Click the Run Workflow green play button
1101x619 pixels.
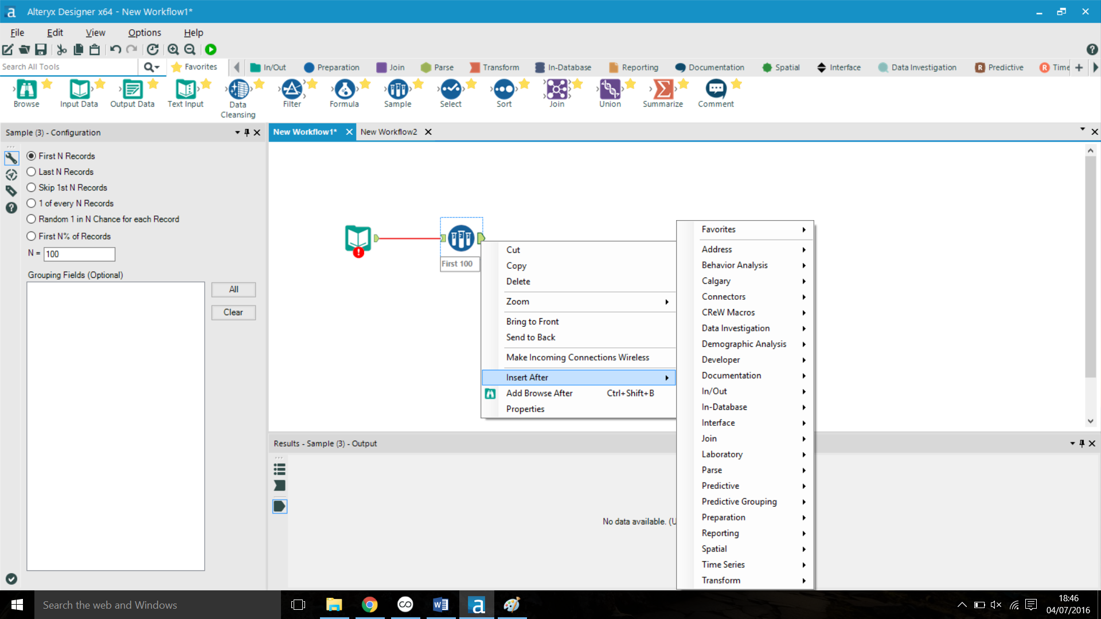coord(210,50)
